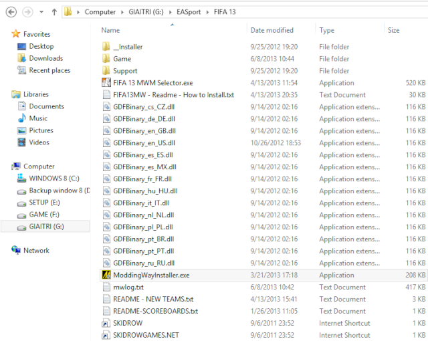
Task: Click the folder icon in the address bar
Action: (x=68, y=12)
